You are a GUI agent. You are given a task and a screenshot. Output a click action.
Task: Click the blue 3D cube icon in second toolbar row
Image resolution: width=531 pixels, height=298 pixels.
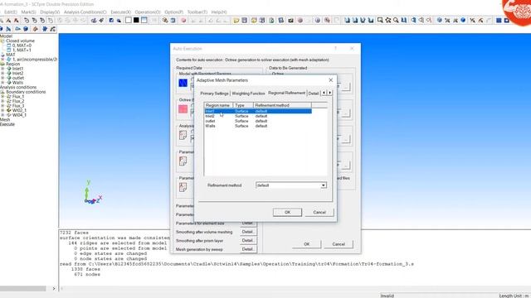tap(26, 29)
